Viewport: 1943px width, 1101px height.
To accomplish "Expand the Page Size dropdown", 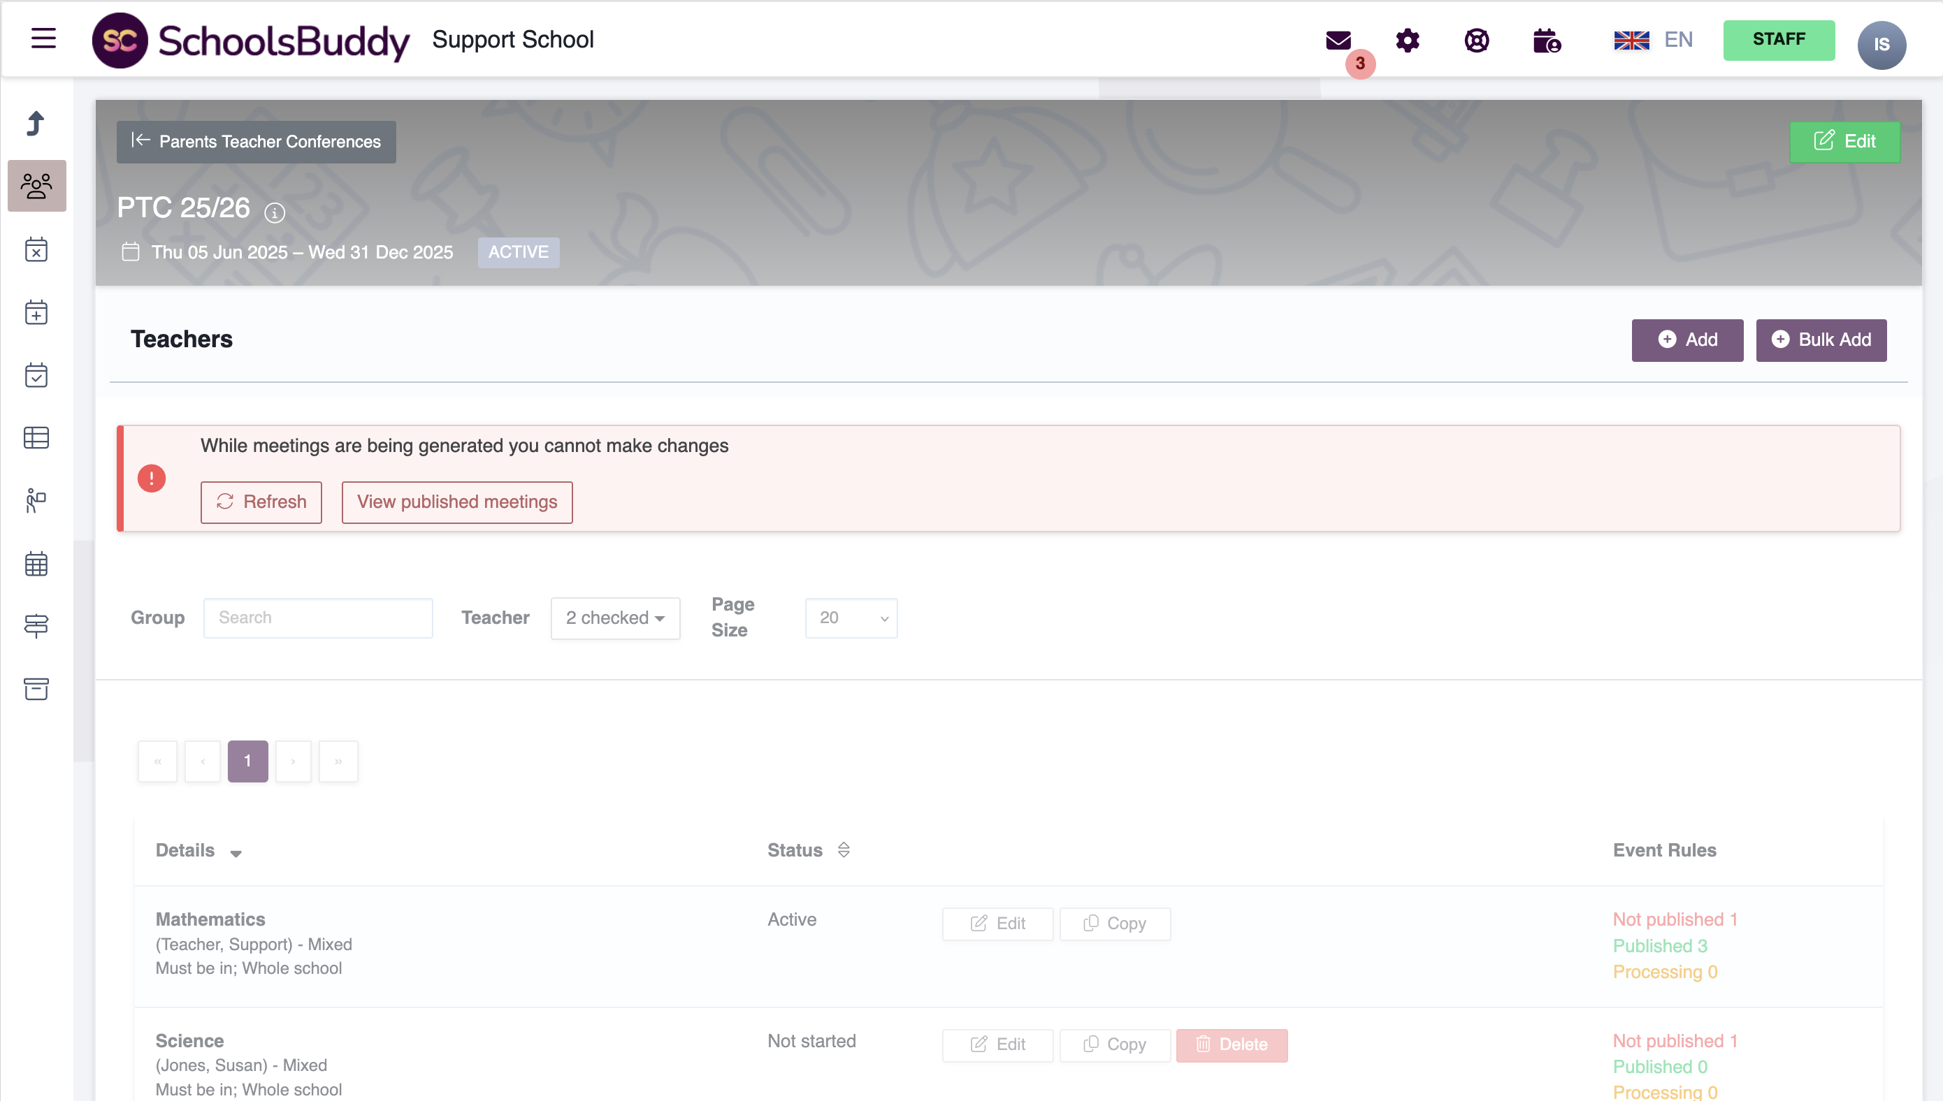I will coord(851,618).
